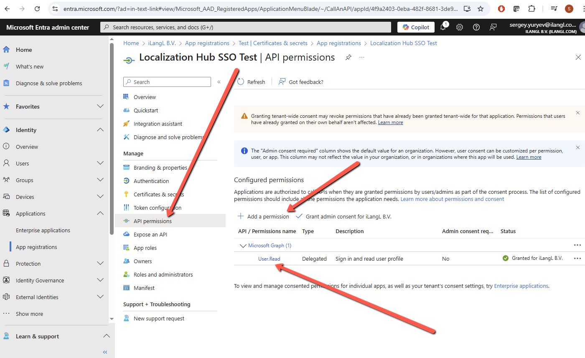Click Learn more about permissions and consent
585x358 pixels.
[x=453, y=199]
